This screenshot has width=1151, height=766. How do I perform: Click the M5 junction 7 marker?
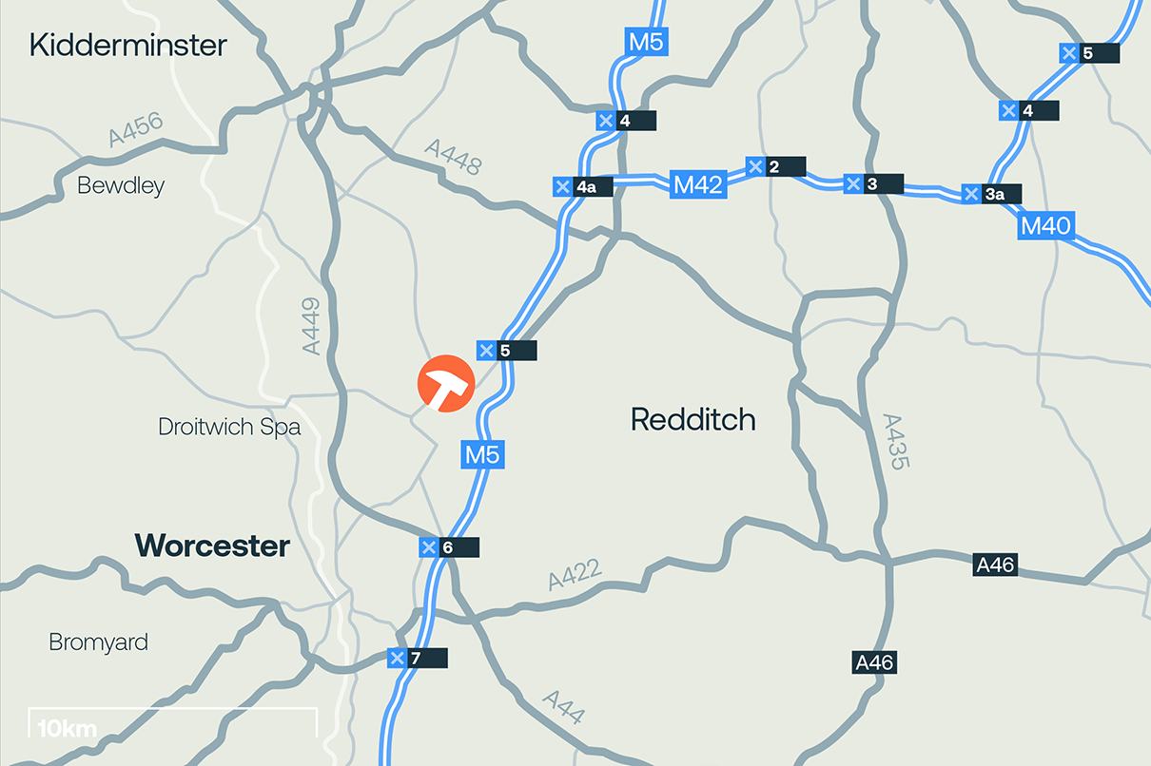[x=417, y=658]
